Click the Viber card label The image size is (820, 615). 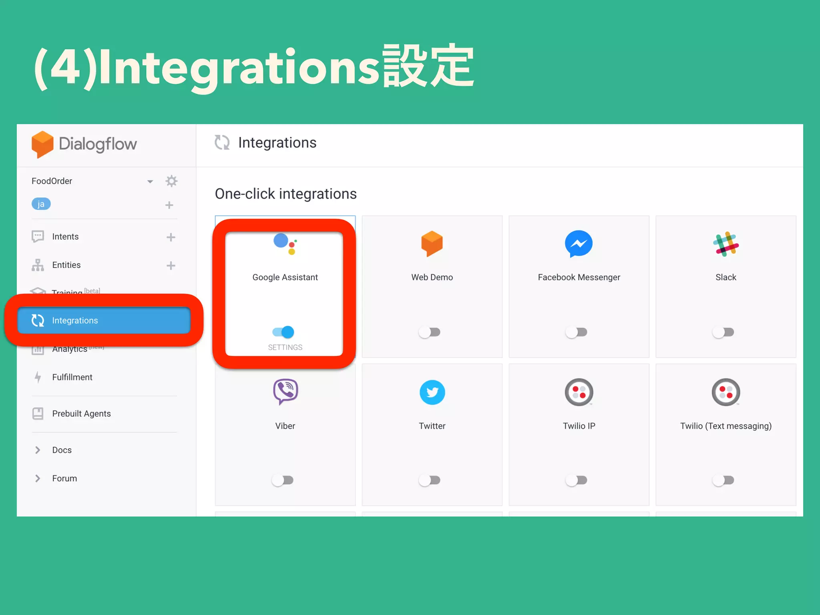coord(285,426)
